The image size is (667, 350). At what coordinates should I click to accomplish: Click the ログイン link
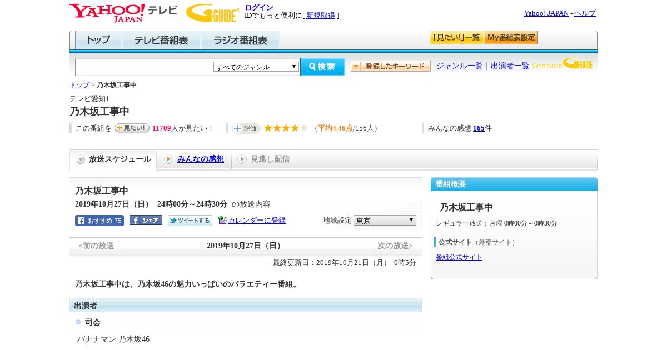259,7
